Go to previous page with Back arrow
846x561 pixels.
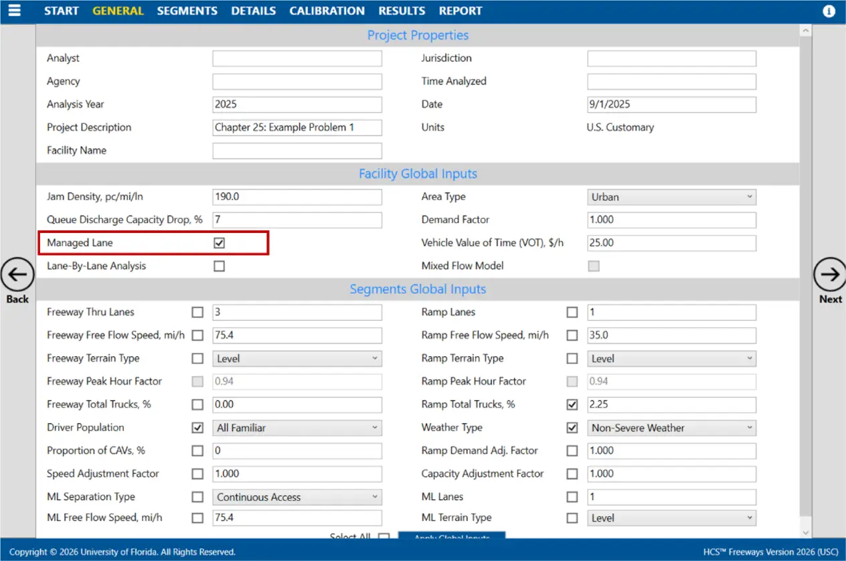[x=17, y=274]
